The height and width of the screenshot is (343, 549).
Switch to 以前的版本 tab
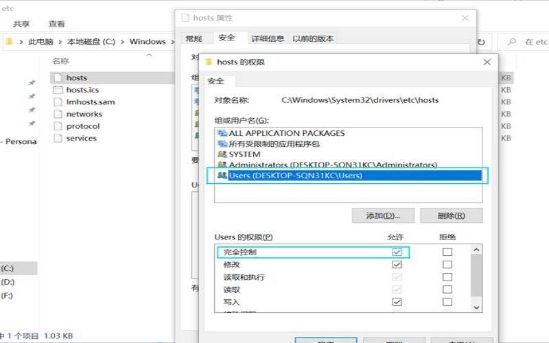pyautogui.click(x=313, y=38)
